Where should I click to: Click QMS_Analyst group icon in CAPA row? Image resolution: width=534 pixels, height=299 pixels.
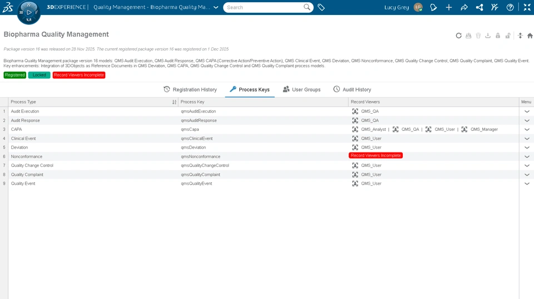click(355, 129)
